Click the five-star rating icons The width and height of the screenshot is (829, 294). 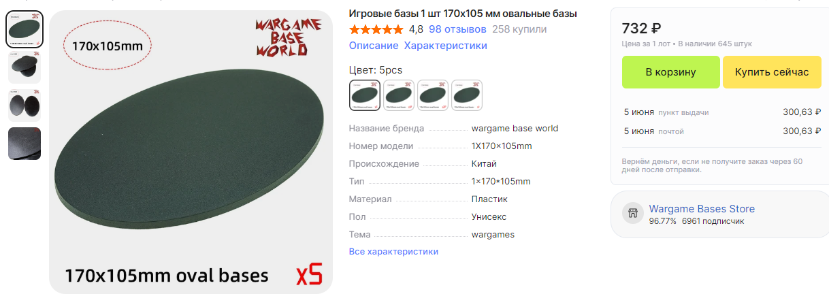(x=376, y=29)
